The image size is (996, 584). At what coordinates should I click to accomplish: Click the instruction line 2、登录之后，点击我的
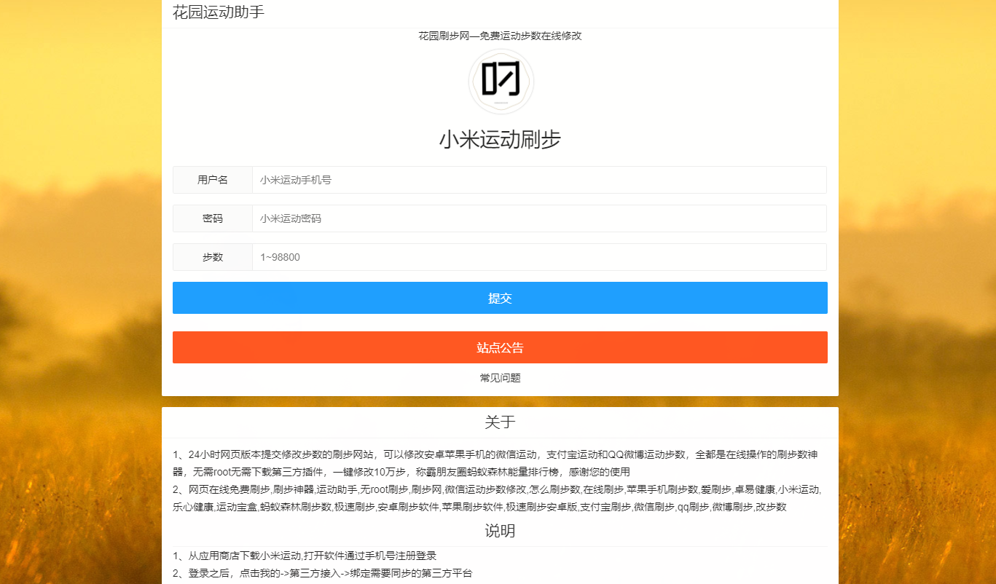(322, 573)
